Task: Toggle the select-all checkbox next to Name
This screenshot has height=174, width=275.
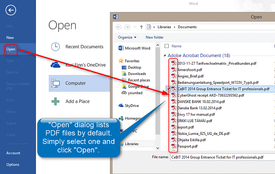Action: click(166, 46)
